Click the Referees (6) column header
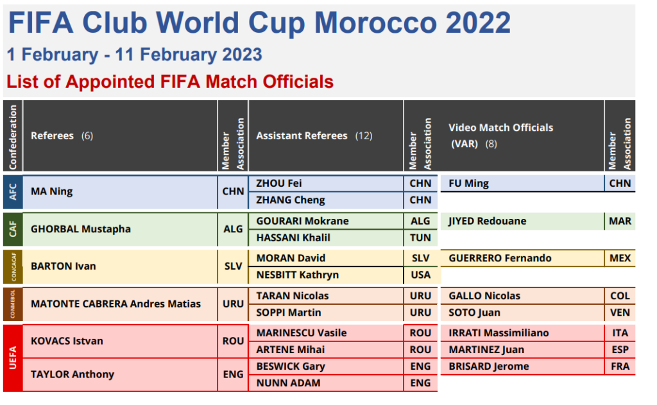This screenshot has height=405, width=657. [62, 136]
